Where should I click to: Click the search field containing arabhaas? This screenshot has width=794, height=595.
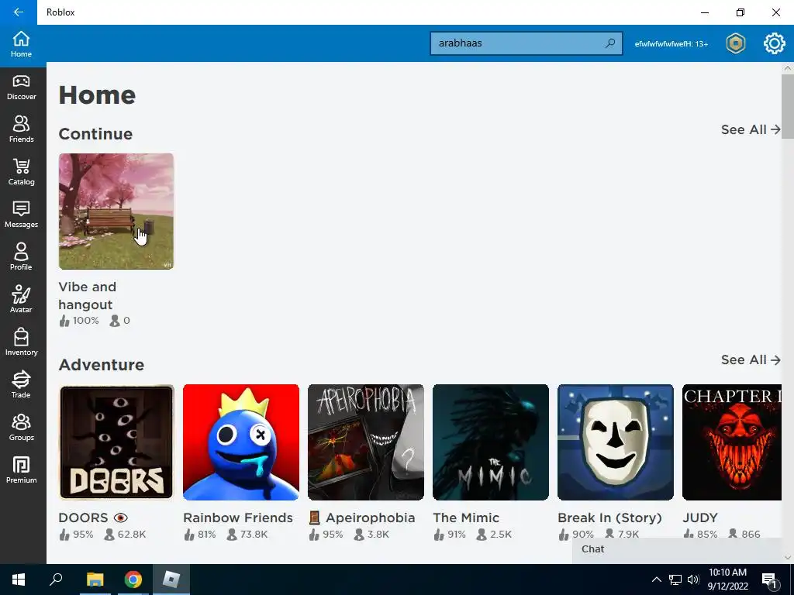526,43
